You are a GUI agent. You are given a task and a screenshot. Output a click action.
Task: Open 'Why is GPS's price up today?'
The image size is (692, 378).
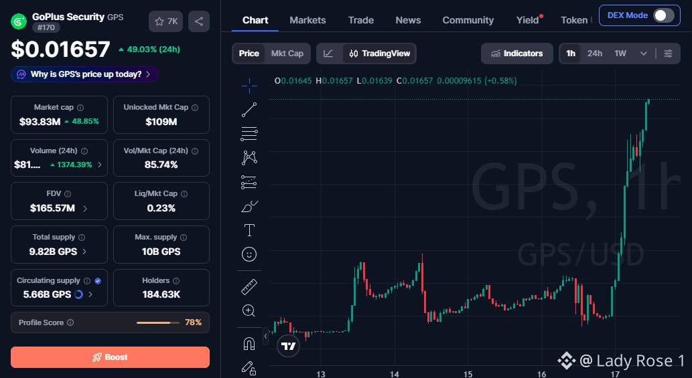tap(84, 74)
